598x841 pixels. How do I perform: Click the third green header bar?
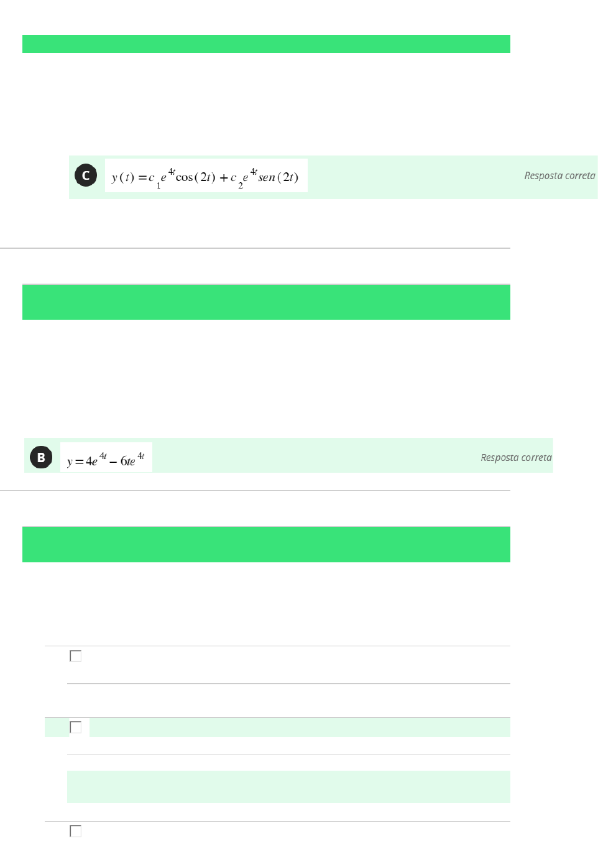266,545
